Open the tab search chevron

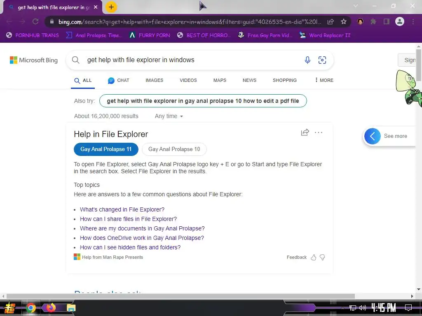356,6
